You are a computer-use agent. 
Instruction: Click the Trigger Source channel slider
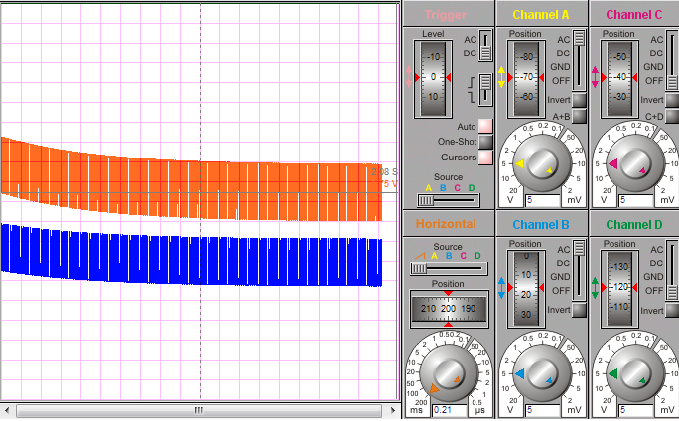point(448,199)
